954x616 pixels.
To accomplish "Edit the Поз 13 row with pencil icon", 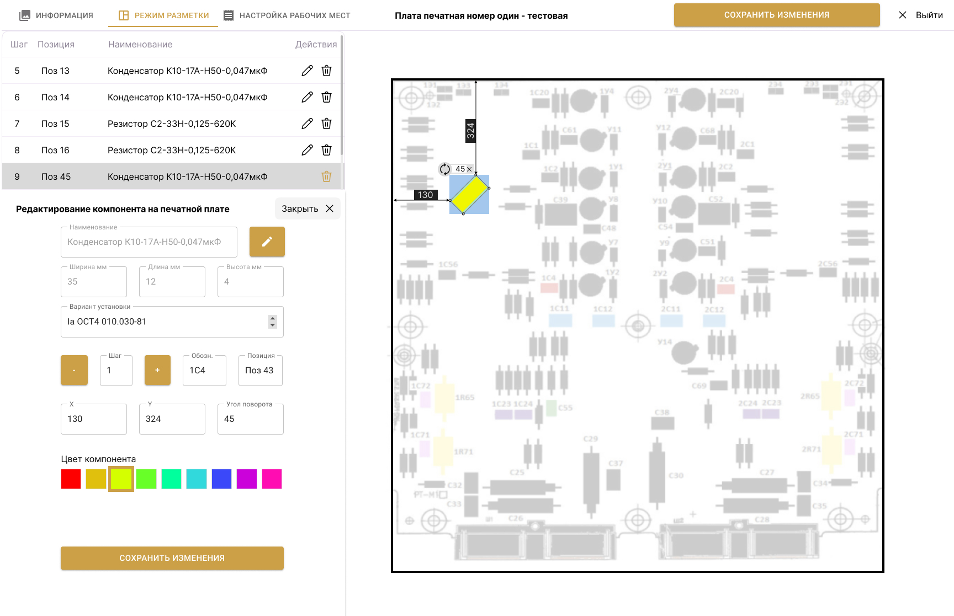I will point(307,71).
